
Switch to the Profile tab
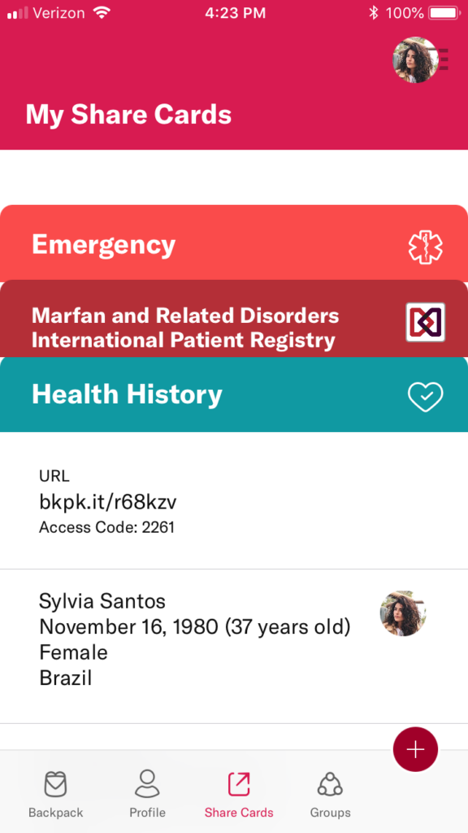147,794
